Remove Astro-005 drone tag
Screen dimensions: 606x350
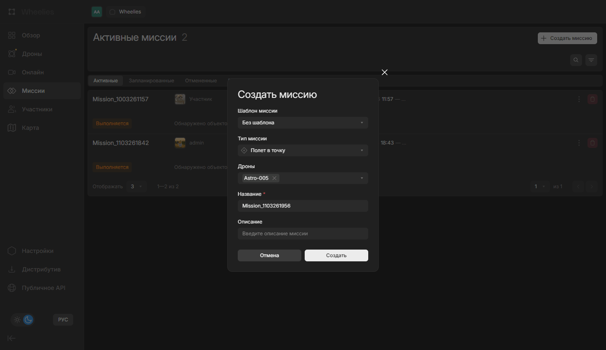point(274,178)
